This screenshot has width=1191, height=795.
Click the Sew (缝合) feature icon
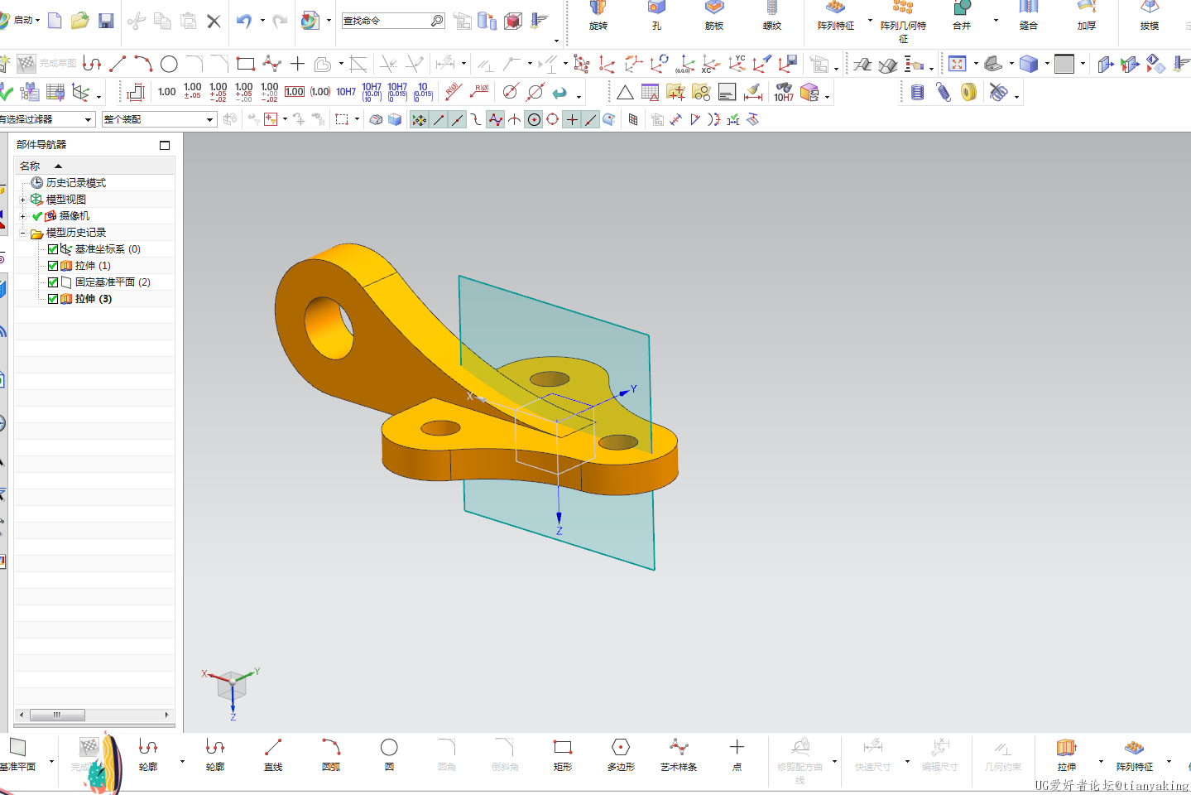pos(1029,15)
